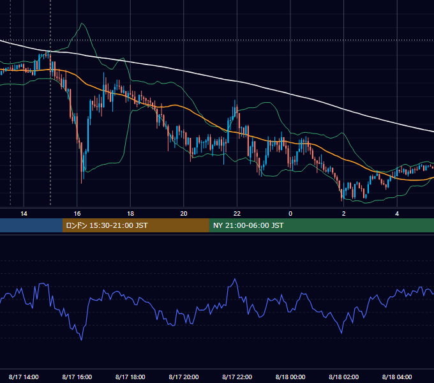This screenshot has width=434, height=383.
Task: Click the 8/17 20:00 time label
Action: (x=184, y=377)
